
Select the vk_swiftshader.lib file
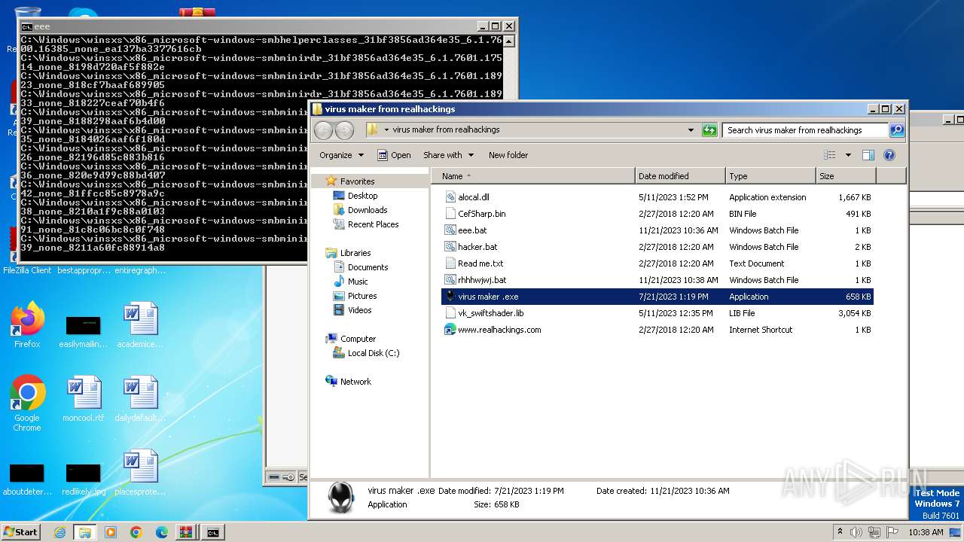(x=490, y=313)
